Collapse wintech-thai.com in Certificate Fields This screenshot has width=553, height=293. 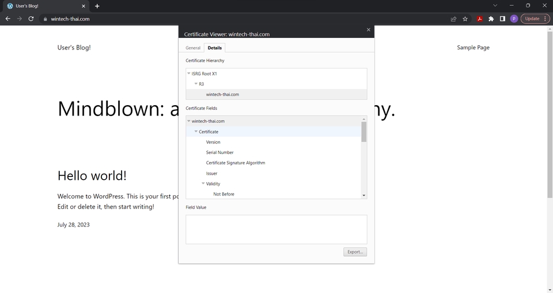point(189,121)
